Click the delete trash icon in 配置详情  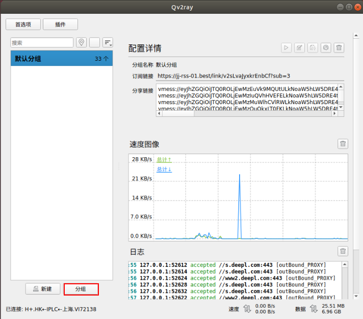pyautogui.click(x=339, y=47)
